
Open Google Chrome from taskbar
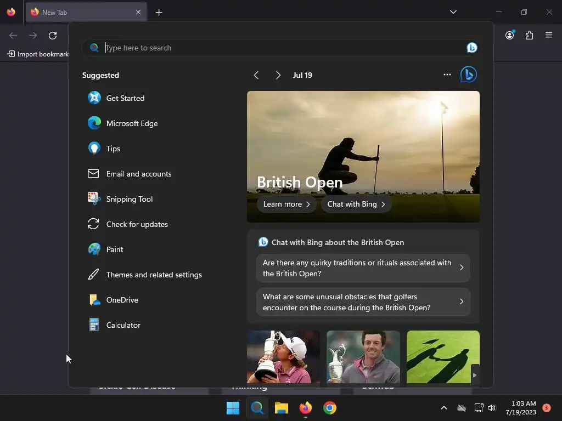tap(330, 408)
